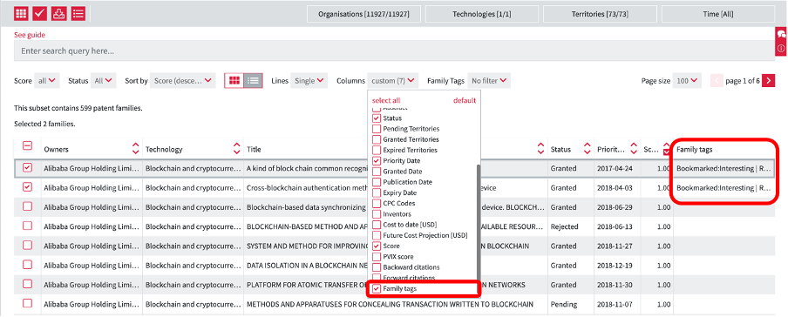Open the Page size dropdown
788x317 pixels.
click(686, 80)
